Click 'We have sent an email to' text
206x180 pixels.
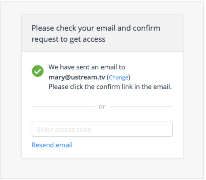87,68
